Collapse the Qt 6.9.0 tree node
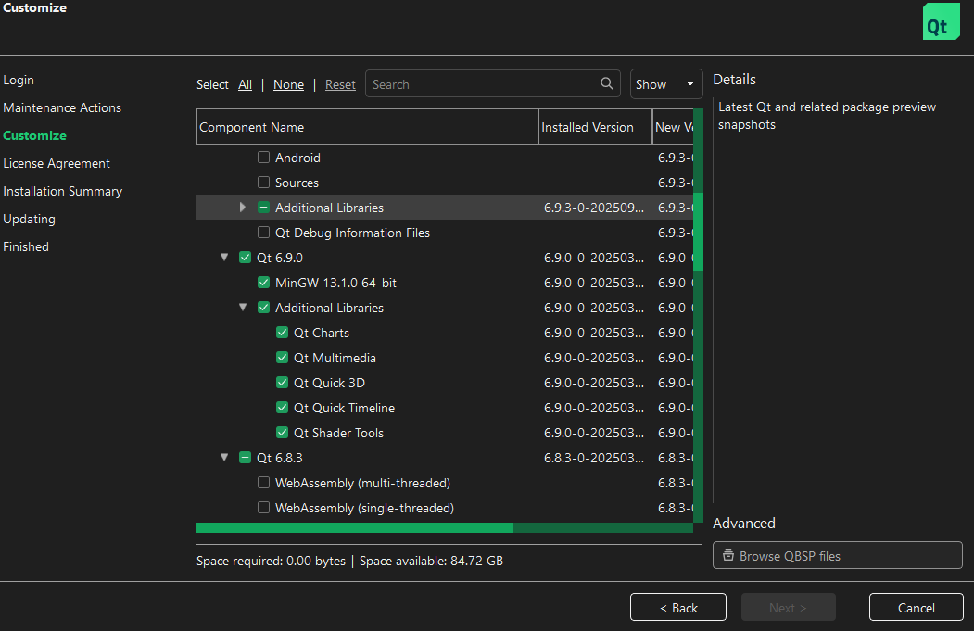 (x=224, y=258)
